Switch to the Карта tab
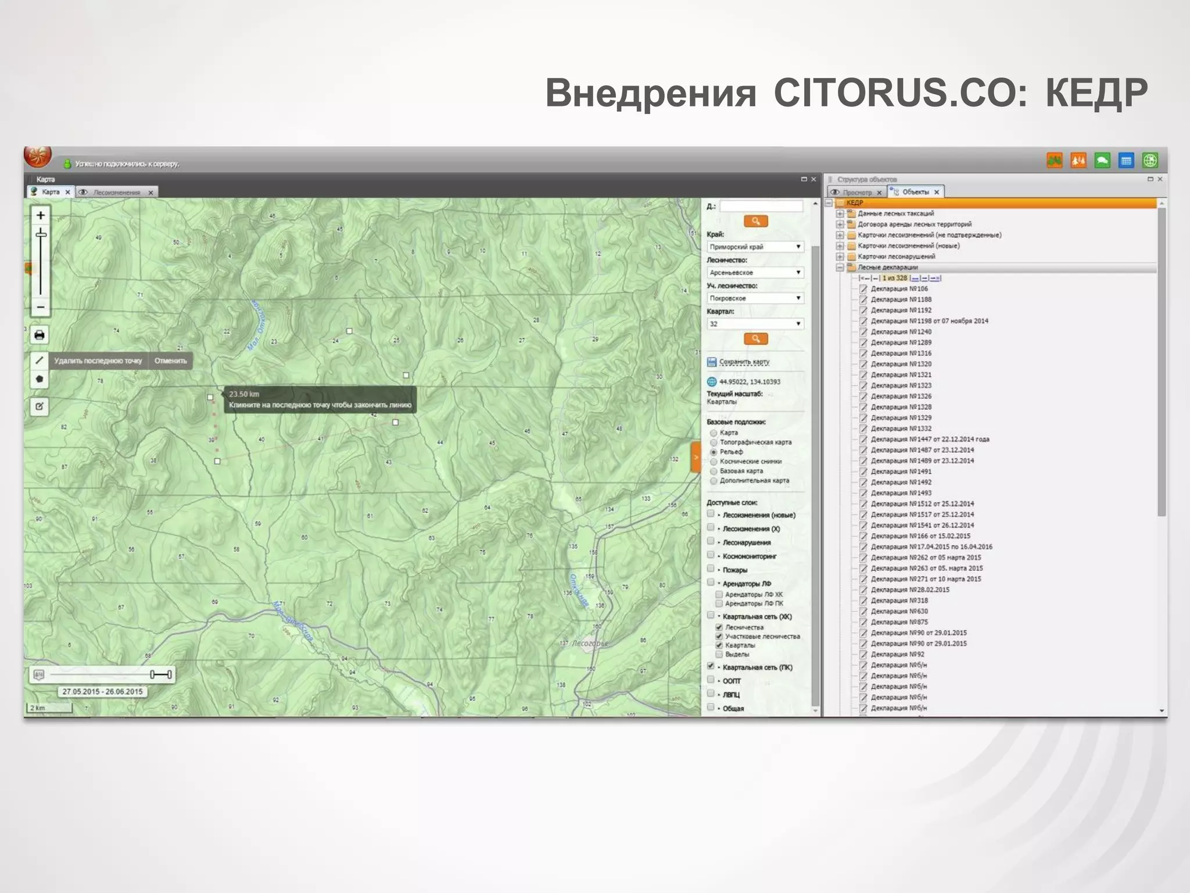 coord(51,192)
